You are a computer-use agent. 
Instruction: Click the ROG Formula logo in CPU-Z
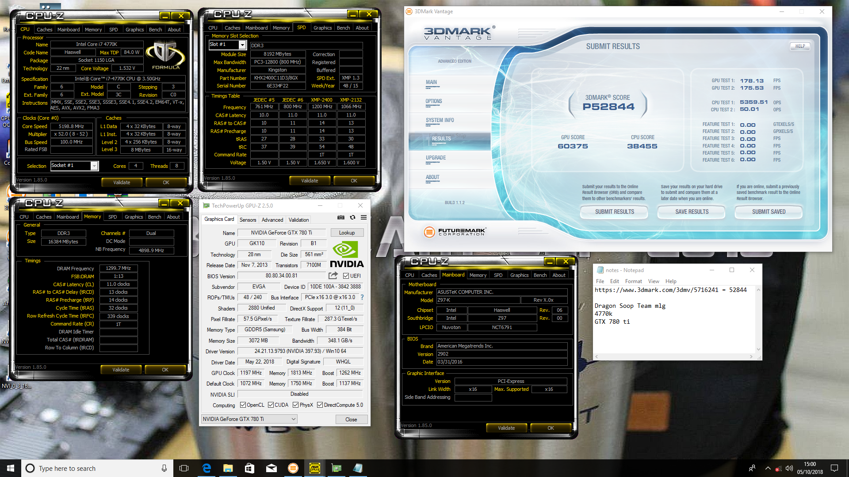166,55
